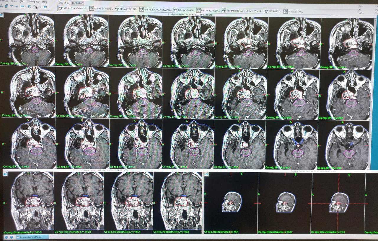The image size is (378, 241).
Task: Open the MR: Ax T1 +C series dropdown
Action: [296, 12]
